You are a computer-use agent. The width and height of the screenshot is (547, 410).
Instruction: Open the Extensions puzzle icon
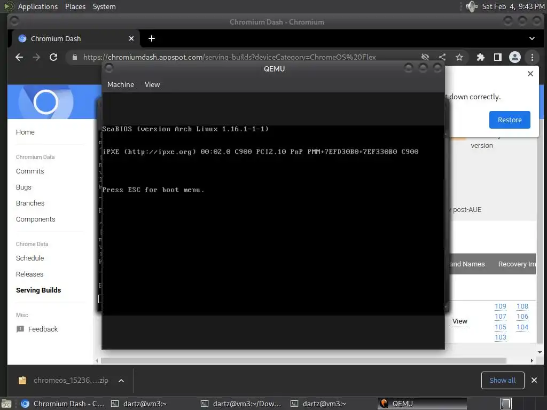481,57
